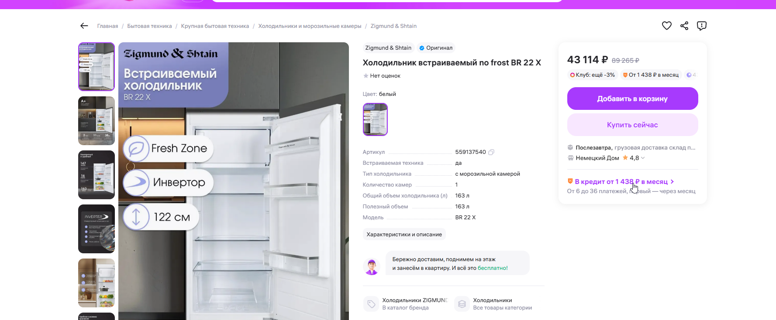Viewport: 776px width, 320px height.
Task: Expand the Немецкий Дом seller rating chevron
Action: coord(643,158)
